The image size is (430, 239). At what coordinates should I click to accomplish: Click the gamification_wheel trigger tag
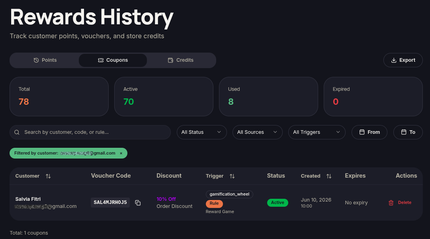tap(229, 194)
